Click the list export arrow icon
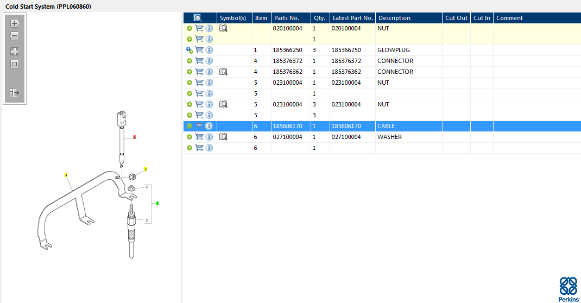The width and height of the screenshot is (581, 303). coord(15,93)
